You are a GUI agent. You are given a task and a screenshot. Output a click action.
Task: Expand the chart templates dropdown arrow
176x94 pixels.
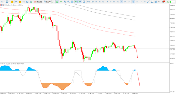(9, 2)
